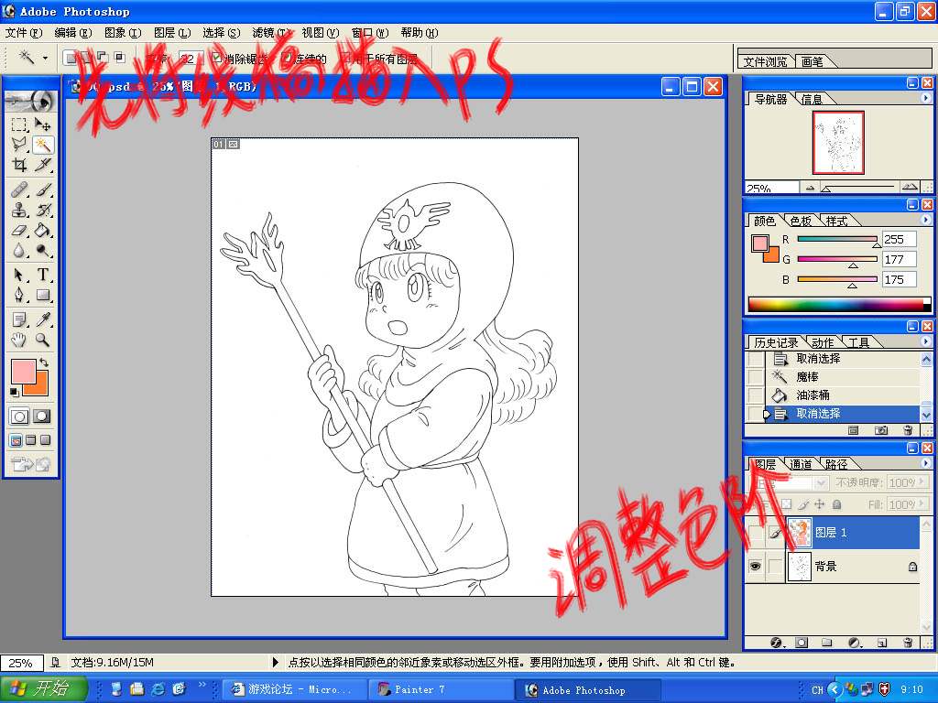
Task: Open the History panel options menu
Action: 926,341
